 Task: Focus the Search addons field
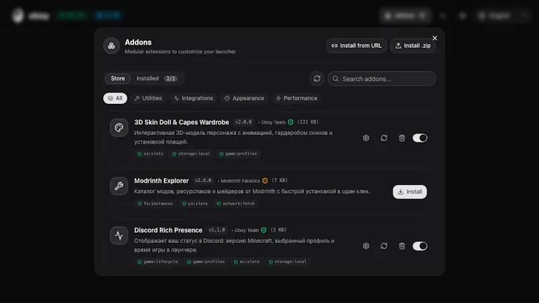pos(381,79)
